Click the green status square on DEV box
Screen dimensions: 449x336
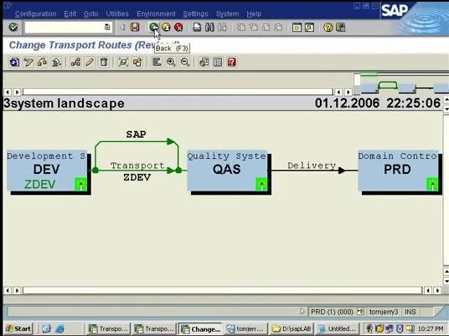80,184
